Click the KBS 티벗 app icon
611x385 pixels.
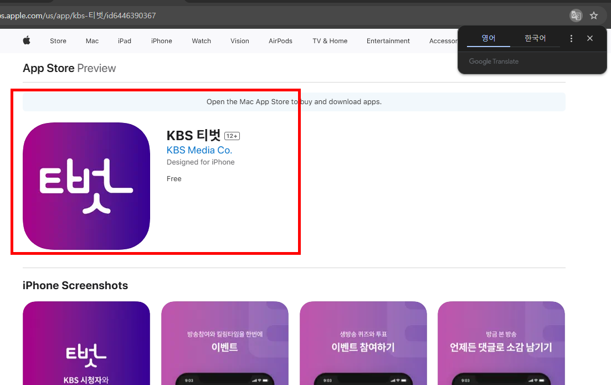[x=86, y=185]
